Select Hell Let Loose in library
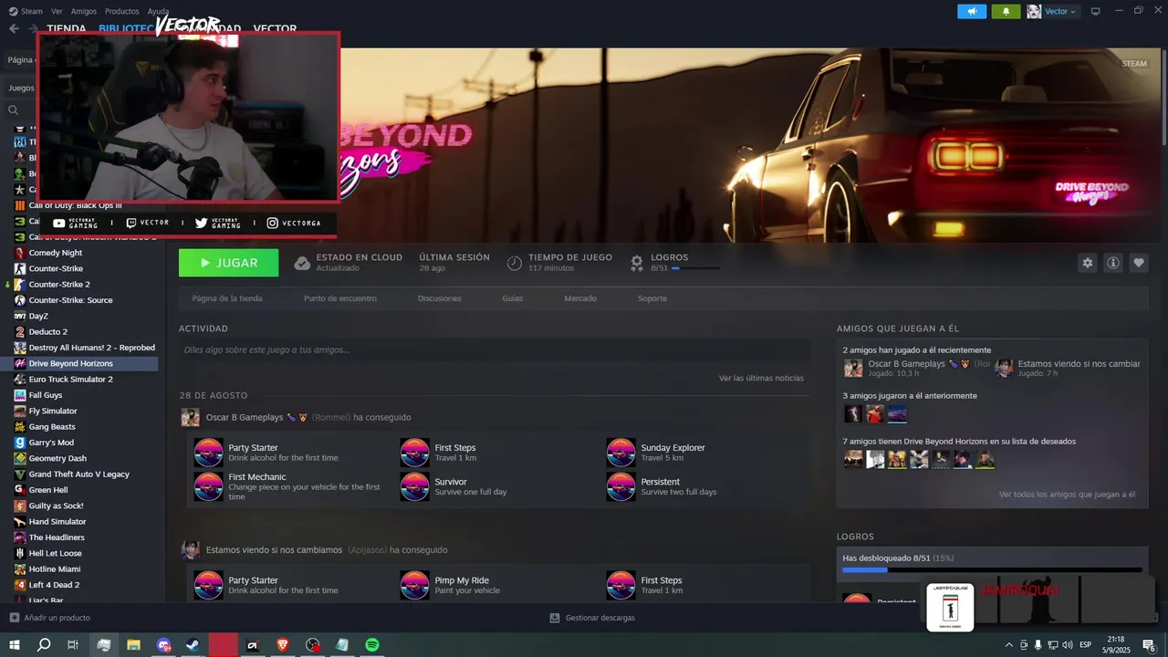Viewport: 1168px width, 657px height. [x=55, y=553]
